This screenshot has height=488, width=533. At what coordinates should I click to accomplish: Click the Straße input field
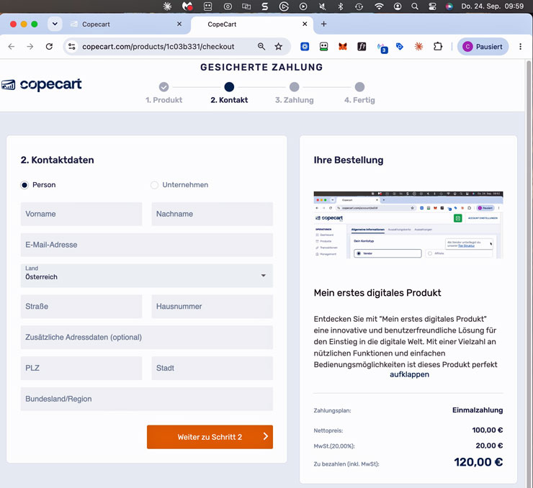coord(81,307)
